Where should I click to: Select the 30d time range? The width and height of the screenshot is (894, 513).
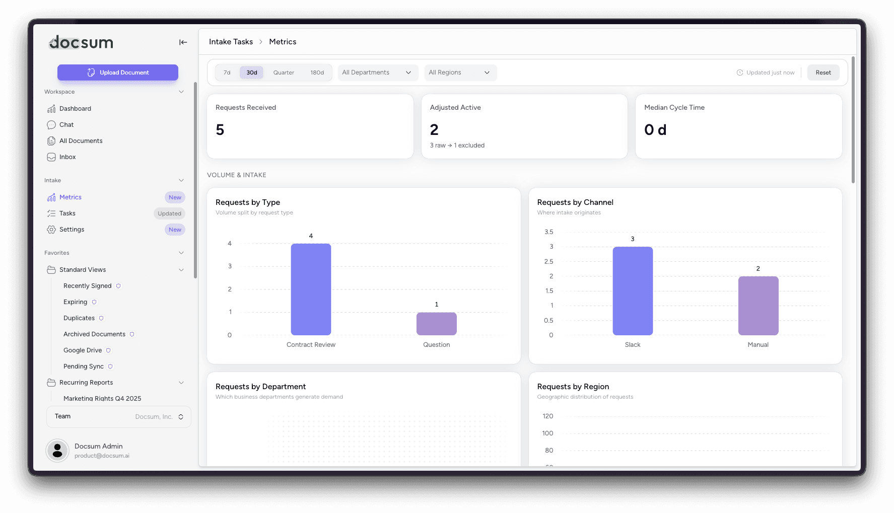point(252,72)
